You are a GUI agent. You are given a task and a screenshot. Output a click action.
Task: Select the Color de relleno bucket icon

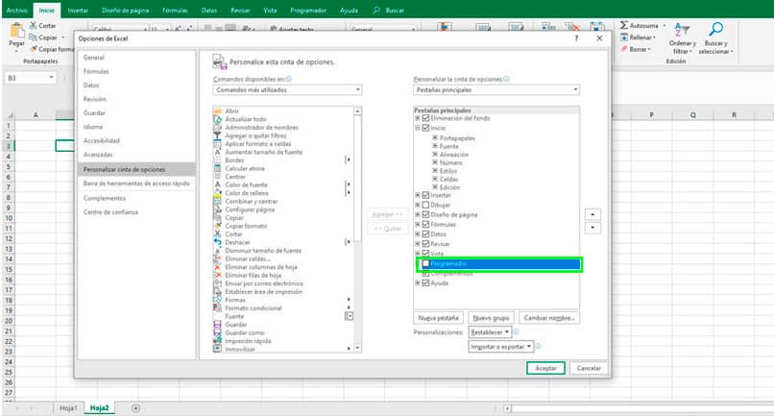(x=217, y=193)
